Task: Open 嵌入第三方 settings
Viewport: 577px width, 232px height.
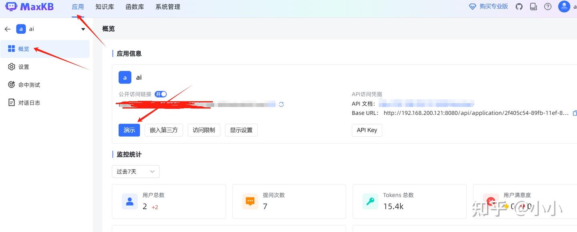Action: tap(164, 130)
